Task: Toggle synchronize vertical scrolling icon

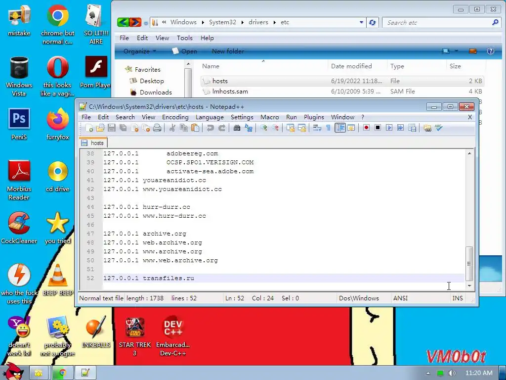Action: [291, 128]
